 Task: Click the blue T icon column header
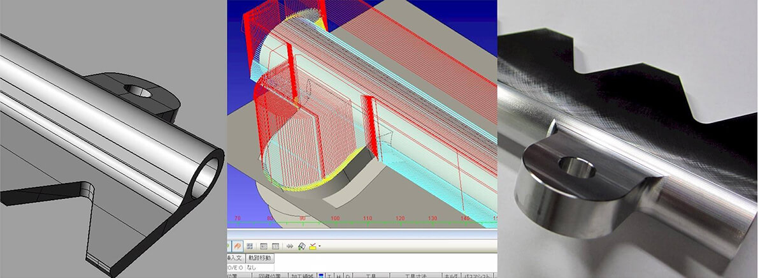pos(321,275)
